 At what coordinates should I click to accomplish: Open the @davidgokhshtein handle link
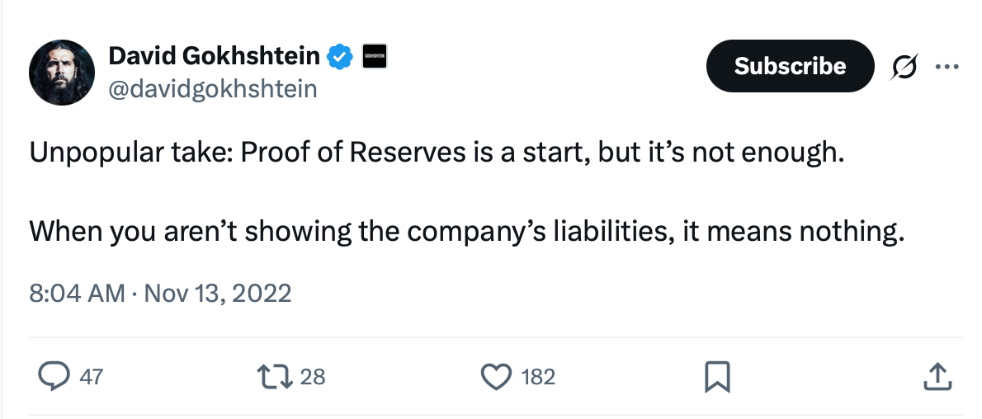213,88
